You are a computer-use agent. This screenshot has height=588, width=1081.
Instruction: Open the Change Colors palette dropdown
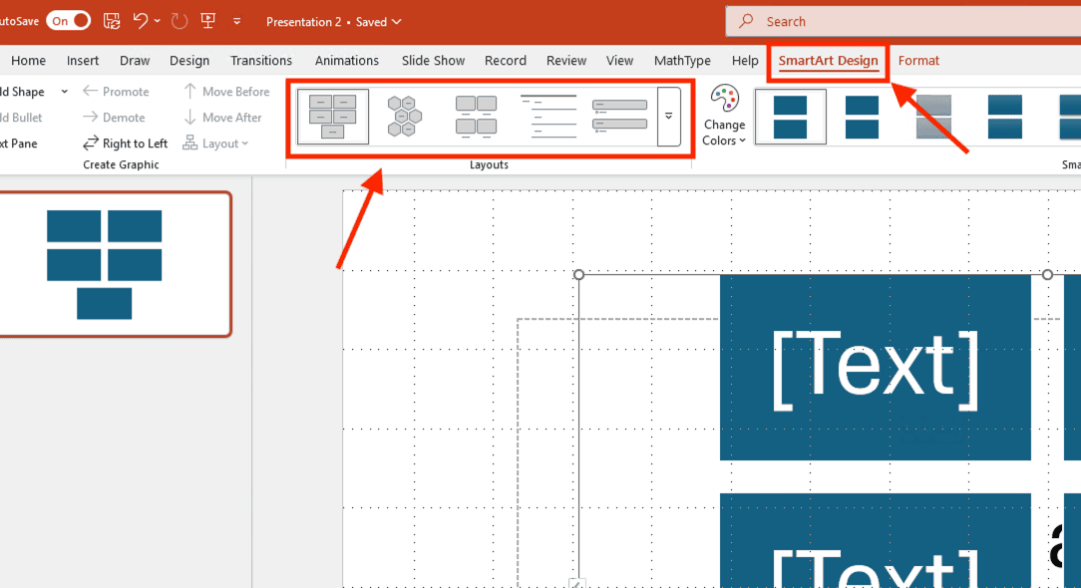(x=724, y=116)
